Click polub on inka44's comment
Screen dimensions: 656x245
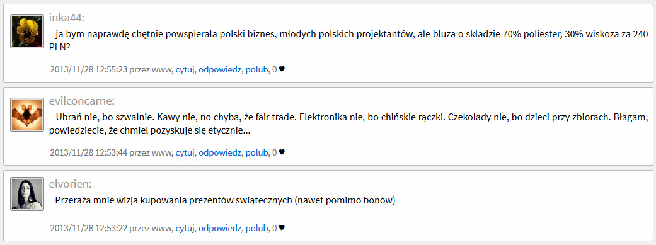point(256,70)
